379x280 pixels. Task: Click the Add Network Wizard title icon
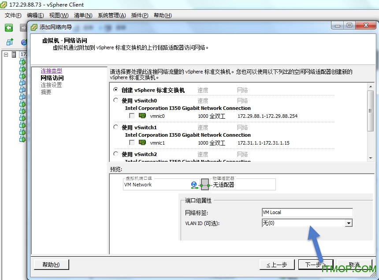pos(34,27)
